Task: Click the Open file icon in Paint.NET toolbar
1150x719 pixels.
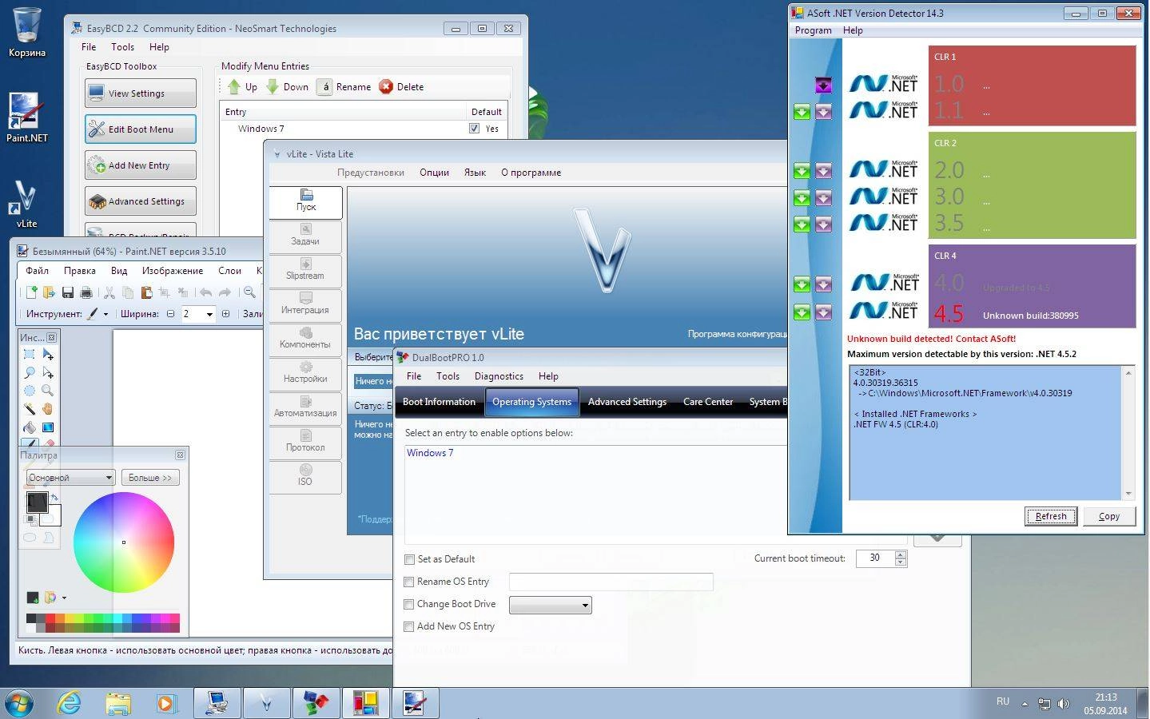Action: pos(49,292)
